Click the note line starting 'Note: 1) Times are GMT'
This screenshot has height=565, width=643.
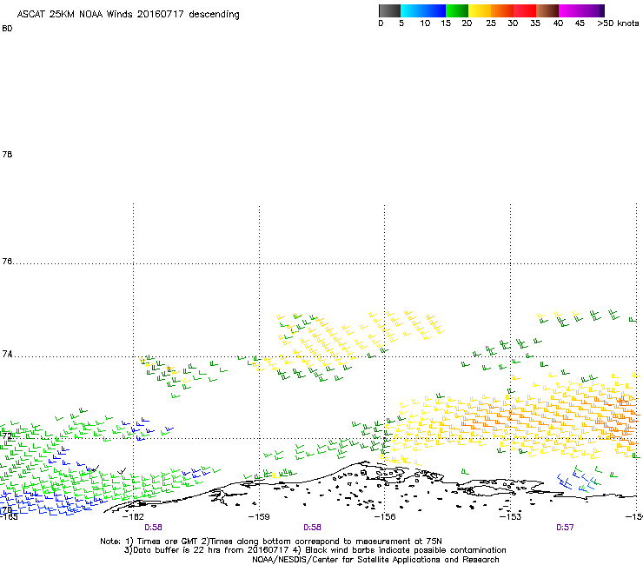271,542
